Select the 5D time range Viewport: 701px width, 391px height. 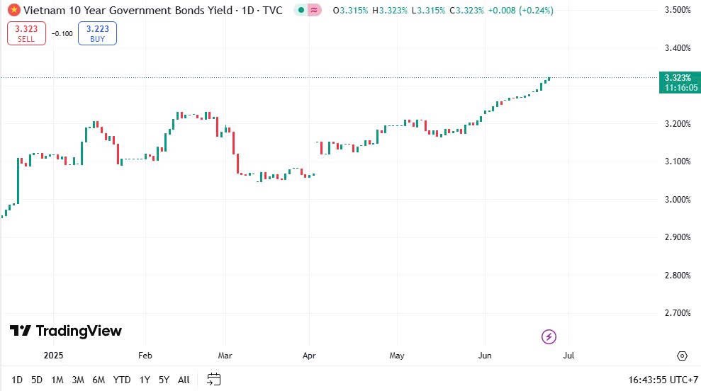(37, 380)
